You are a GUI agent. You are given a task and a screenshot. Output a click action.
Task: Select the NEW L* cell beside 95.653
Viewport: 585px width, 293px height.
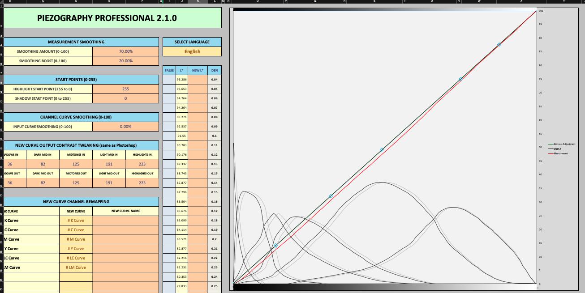tap(198, 89)
